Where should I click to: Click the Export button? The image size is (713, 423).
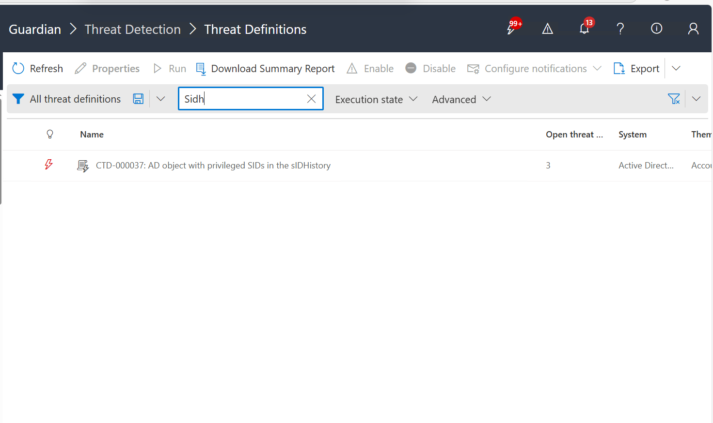636,69
